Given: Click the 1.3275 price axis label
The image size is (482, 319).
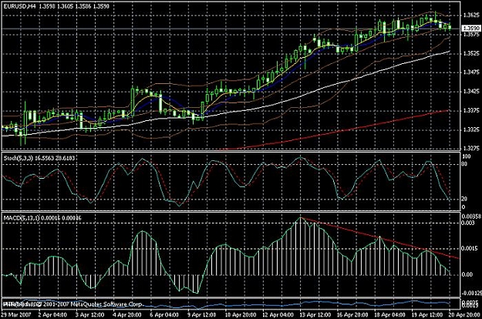Looking at the screenshot, I should click(471, 149).
